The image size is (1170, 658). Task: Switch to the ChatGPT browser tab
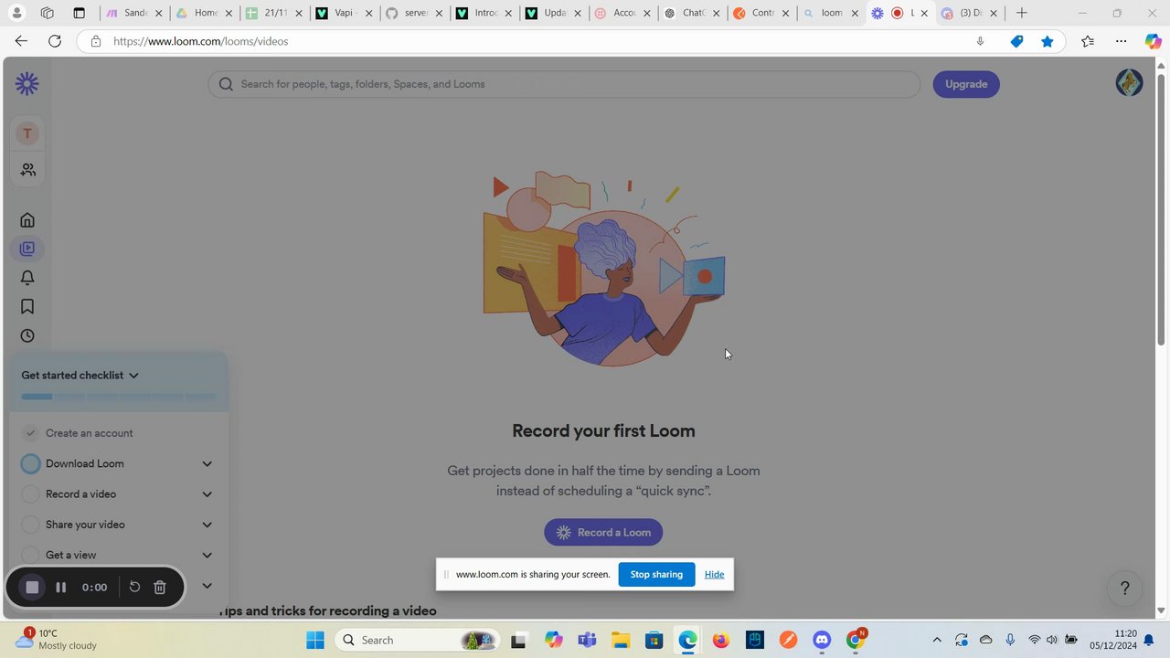click(693, 13)
